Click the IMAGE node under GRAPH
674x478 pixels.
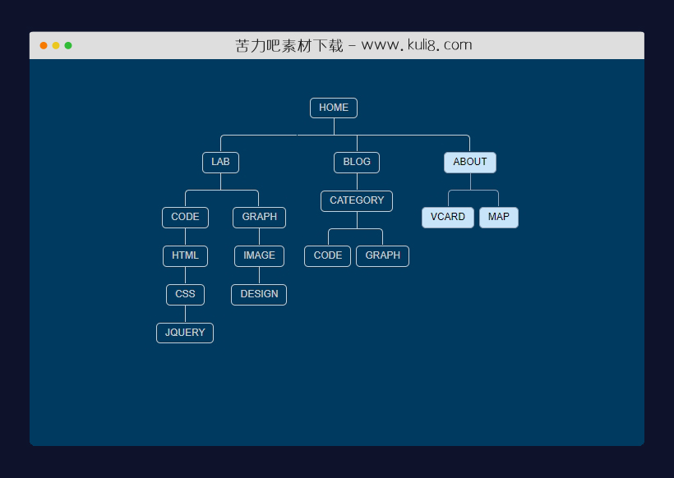[x=259, y=255]
